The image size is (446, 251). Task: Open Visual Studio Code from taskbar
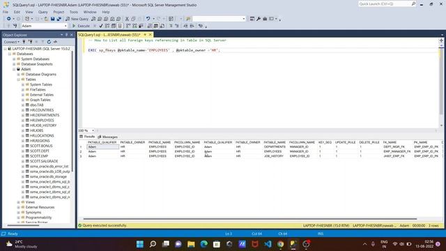[x=268, y=244]
